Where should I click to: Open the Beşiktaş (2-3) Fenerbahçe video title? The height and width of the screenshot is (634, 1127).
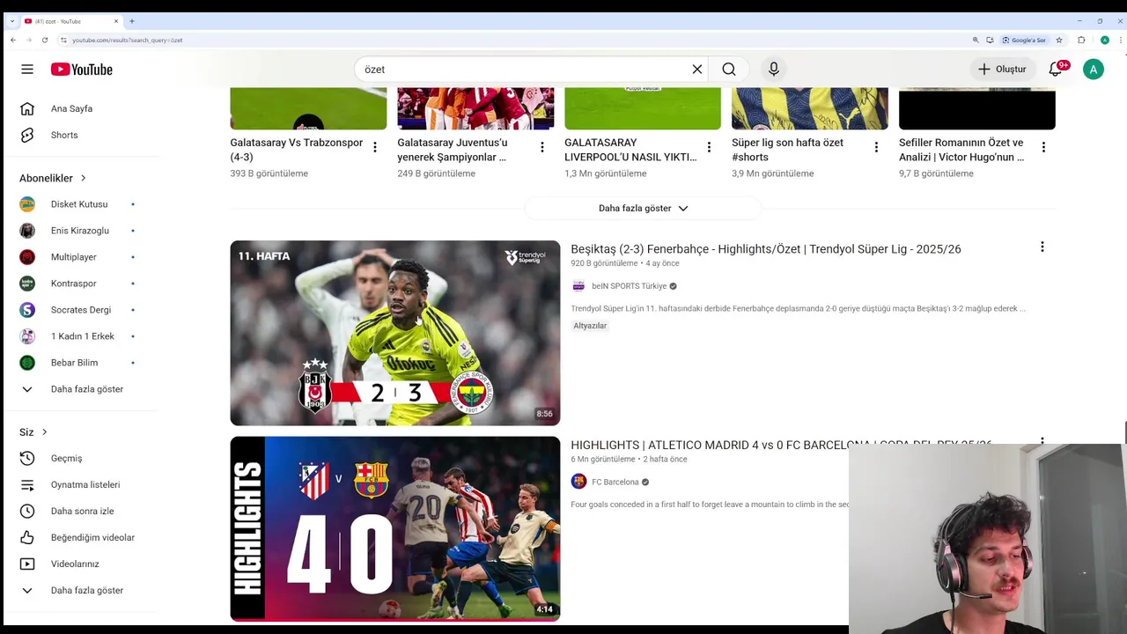[x=766, y=249]
